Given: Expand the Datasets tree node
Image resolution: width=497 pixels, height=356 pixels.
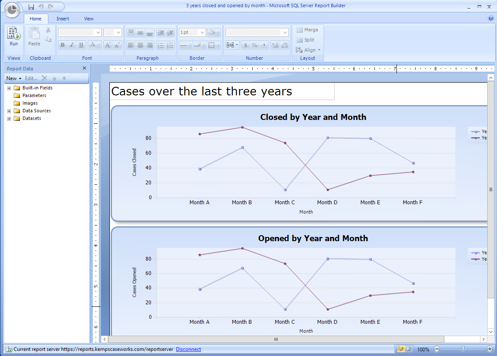Looking at the screenshot, I should (9, 119).
